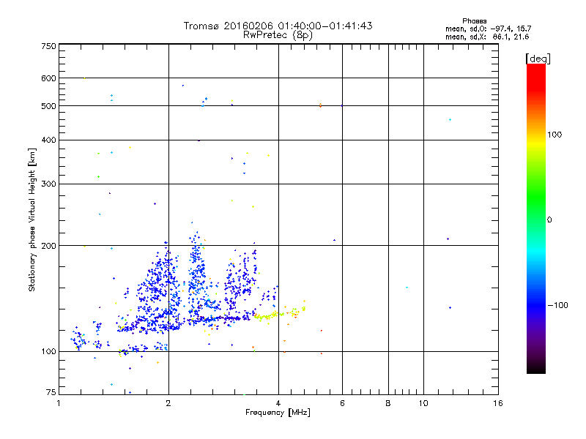Click the 'Frequency [MHz]' axis label
This screenshot has height=439, width=586.
[x=278, y=413]
